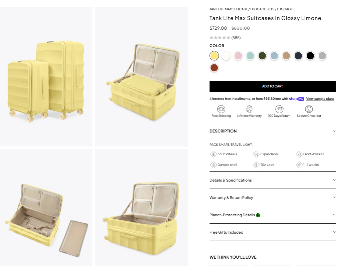
Task: Open View sample plans link
Action: 320,99
